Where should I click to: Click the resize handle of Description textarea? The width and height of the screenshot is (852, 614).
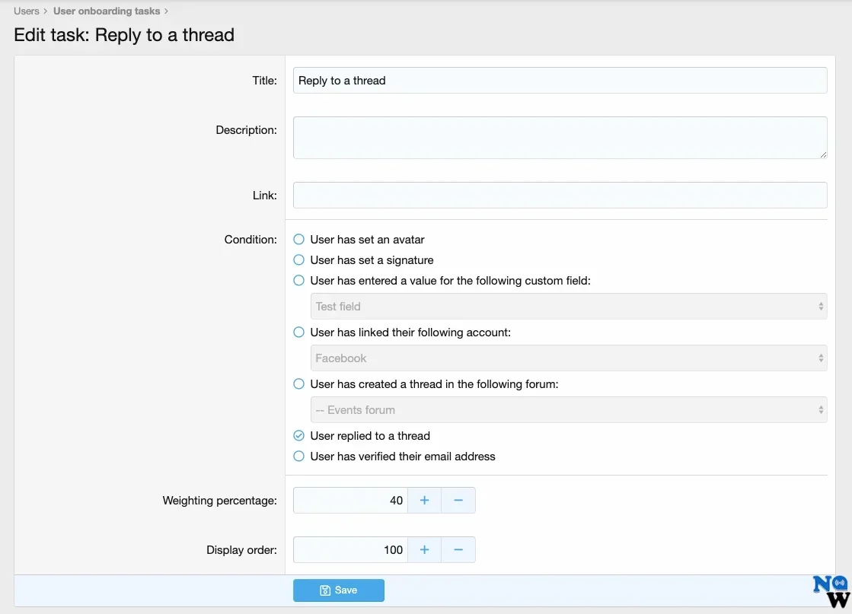[x=823, y=154]
